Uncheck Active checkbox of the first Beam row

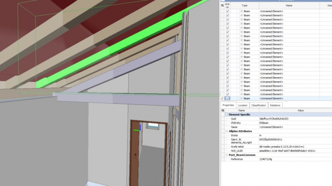[227, 11]
